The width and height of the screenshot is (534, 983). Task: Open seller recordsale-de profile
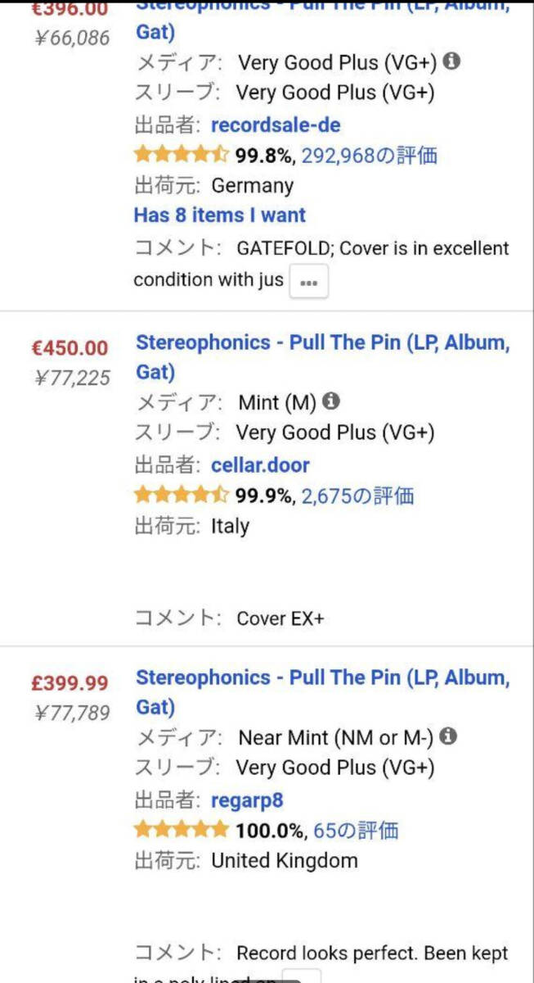coord(276,125)
